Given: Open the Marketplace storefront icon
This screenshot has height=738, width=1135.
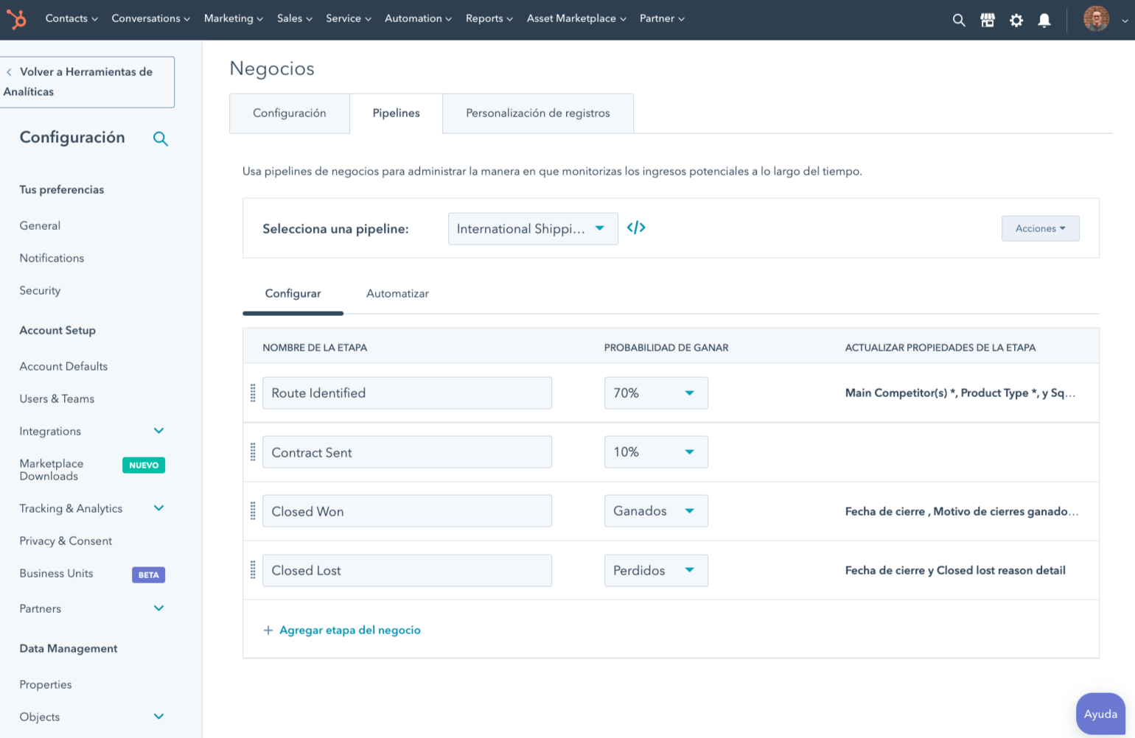Looking at the screenshot, I should (988, 20).
